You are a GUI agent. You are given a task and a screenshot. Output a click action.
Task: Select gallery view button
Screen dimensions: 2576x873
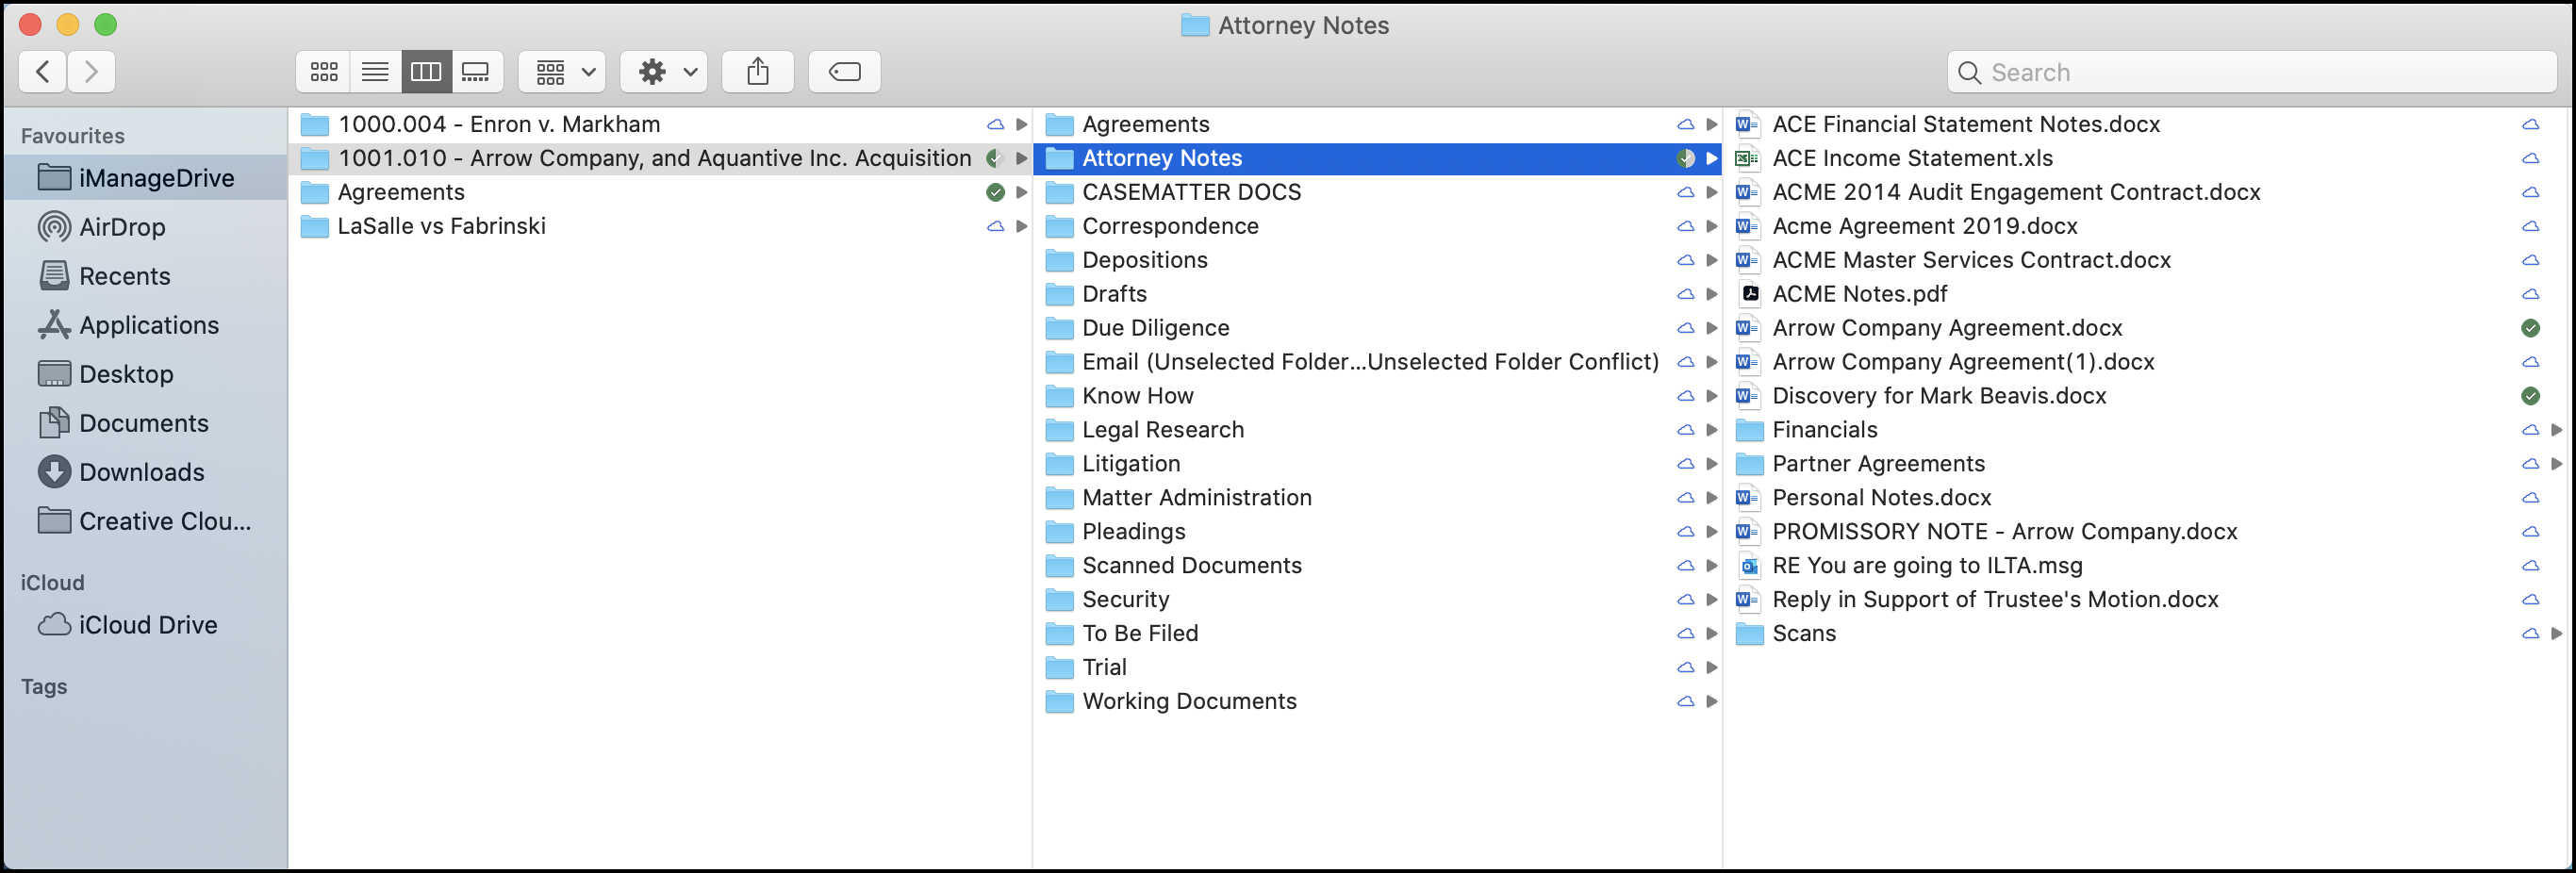point(476,72)
